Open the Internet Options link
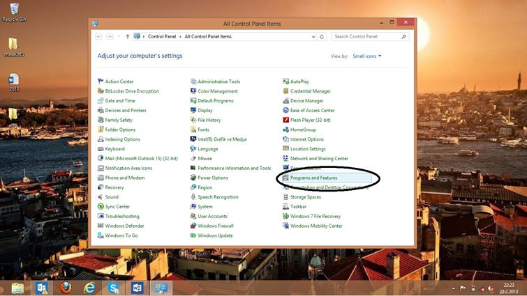Image resolution: width=527 pixels, height=296 pixels. (x=307, y=139)
